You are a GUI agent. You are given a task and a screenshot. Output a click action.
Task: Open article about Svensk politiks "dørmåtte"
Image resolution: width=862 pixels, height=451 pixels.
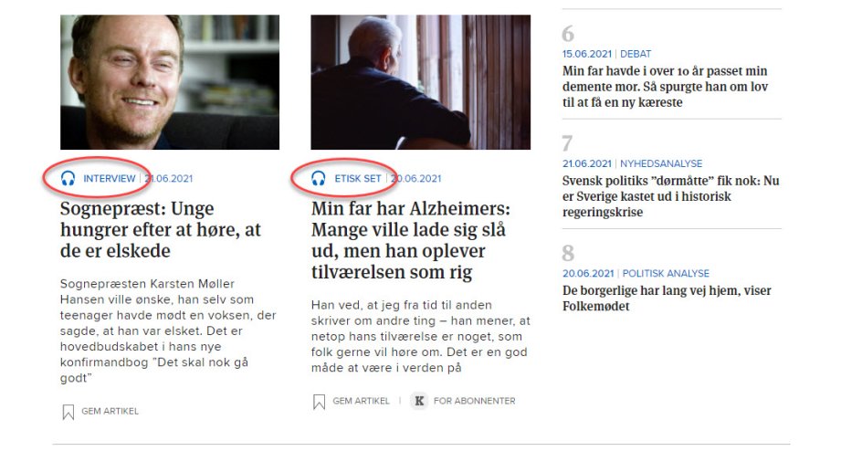pyautogui.click(x=670, y=196)
